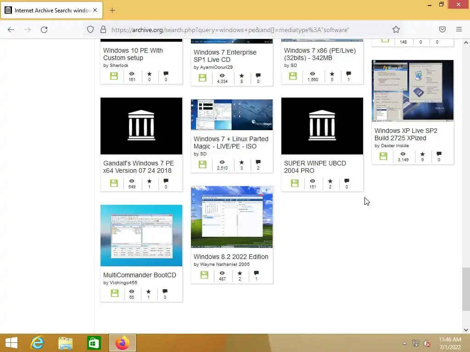
Task: Open Windows 8.2 2022 Edition title
Action: (231, 257)
